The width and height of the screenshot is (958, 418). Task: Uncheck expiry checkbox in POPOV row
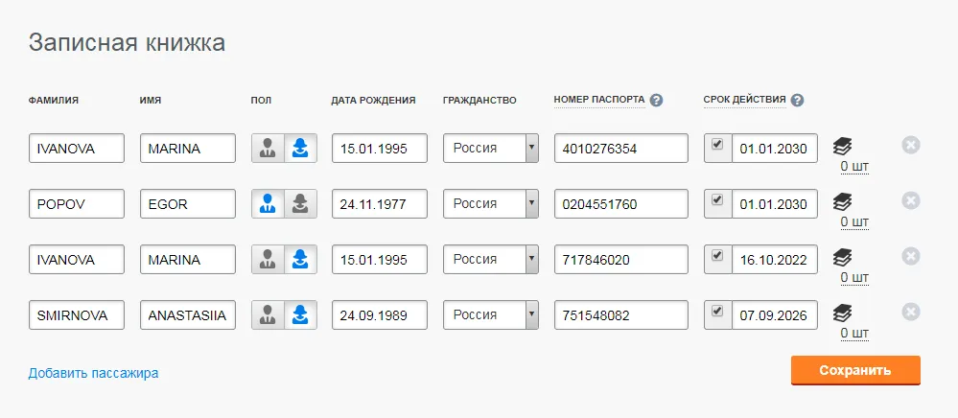coord(717,201)
